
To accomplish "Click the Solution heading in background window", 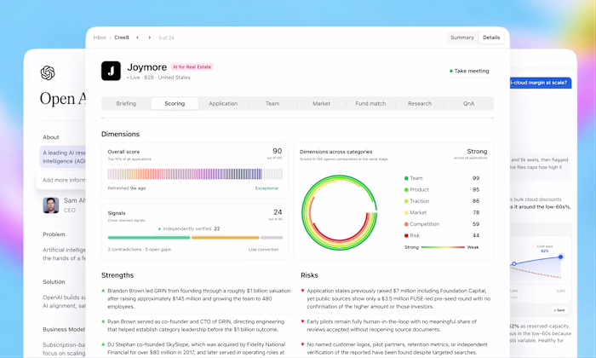I will [x=54, y=282].
